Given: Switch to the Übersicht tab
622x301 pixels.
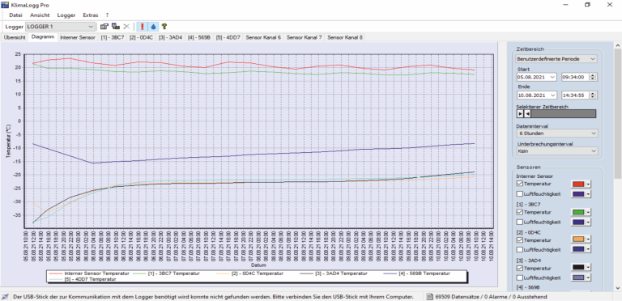Looking at the screenshot, I should click(15, 37).
